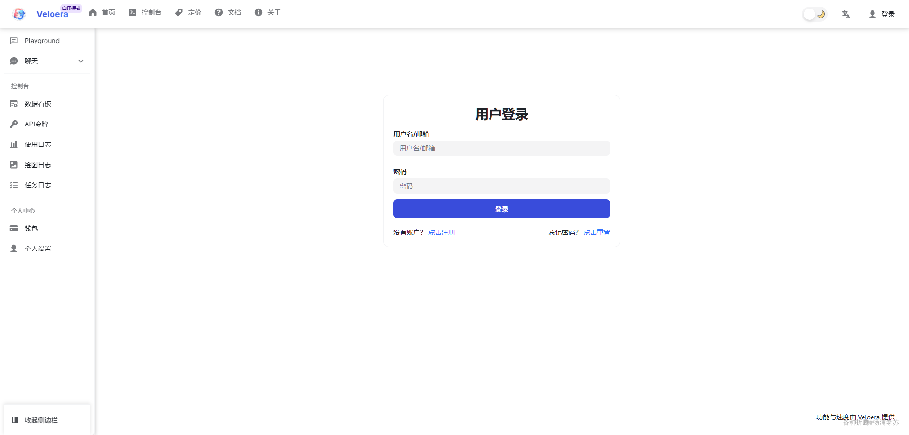Screen dimensions: 909x435
Task: Click the image icon beside 绘图日志
Action: [14, 165]
